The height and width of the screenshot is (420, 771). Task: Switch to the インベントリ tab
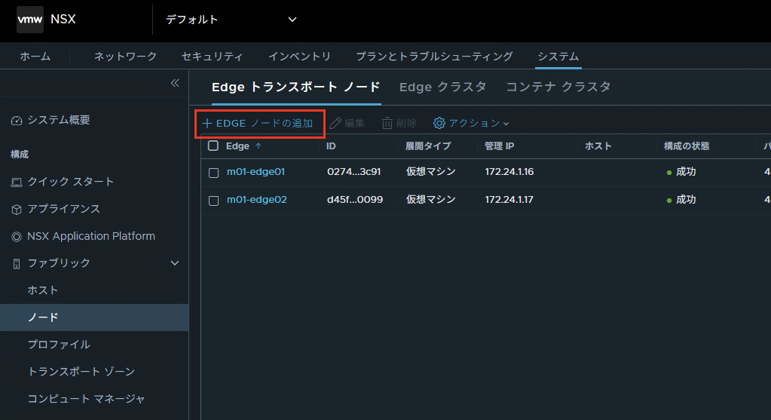(299, 57)
